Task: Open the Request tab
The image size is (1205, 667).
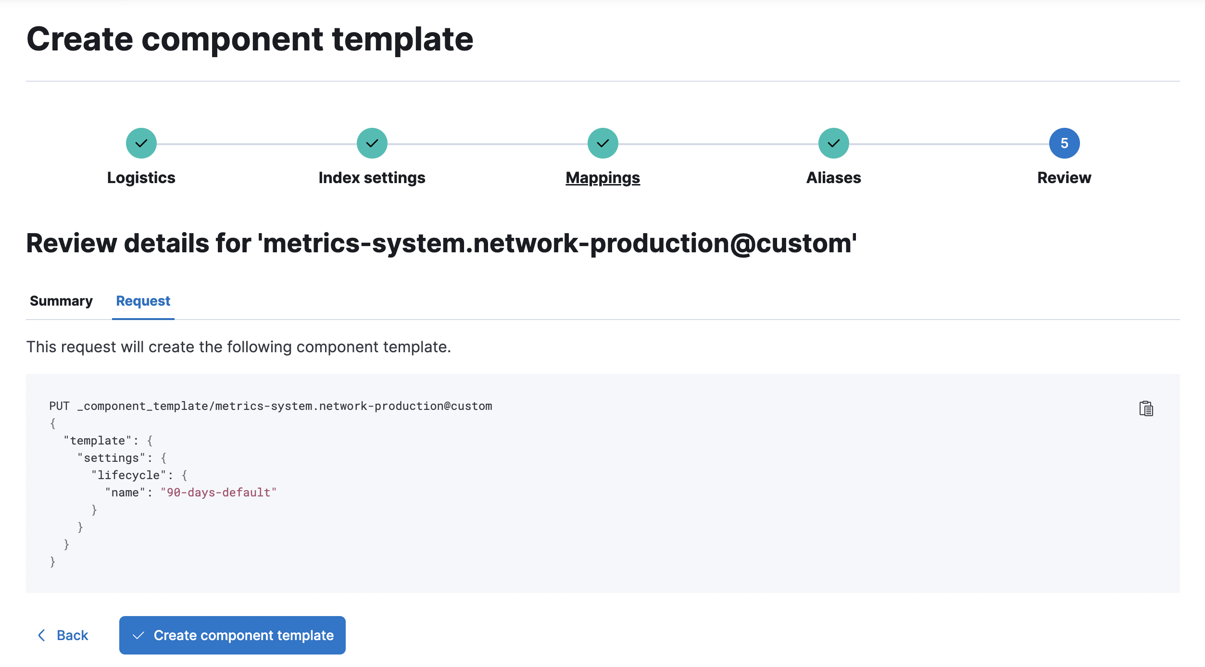Action: pyautogui.click(x=142, y=301)
